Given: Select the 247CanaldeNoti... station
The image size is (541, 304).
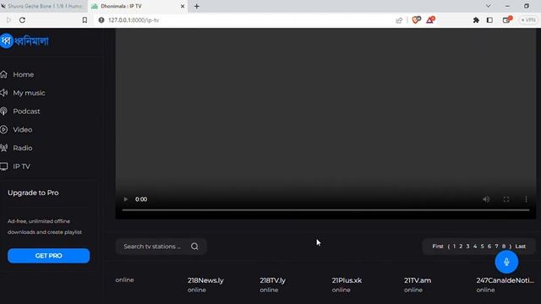Looking at the screenshot, I should tap(505, 280).
